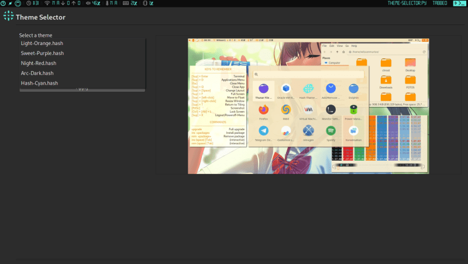Viewport: 468px width, 264px height.
Task: Select the Hash-Cyan.hash theme
Action: point(39,83)
